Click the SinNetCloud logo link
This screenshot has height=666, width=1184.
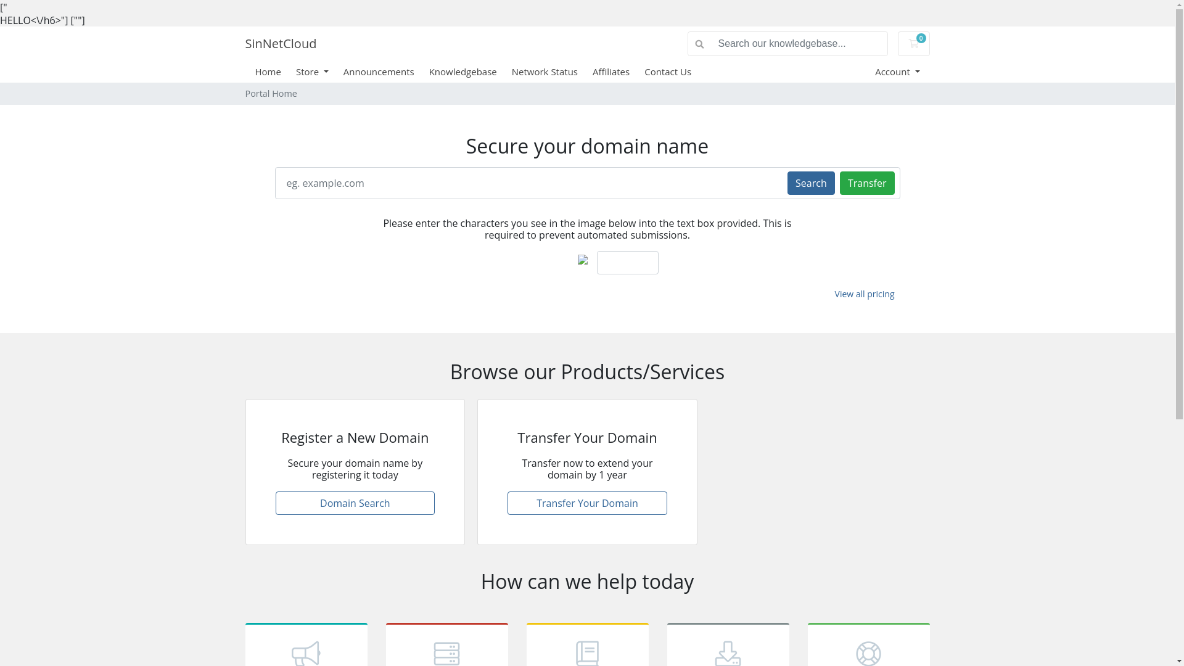click(281, 44)
